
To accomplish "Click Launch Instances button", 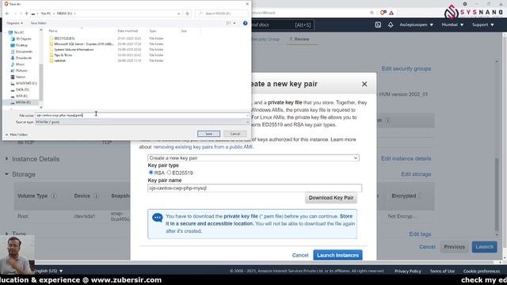I will (x=337, y=255).
